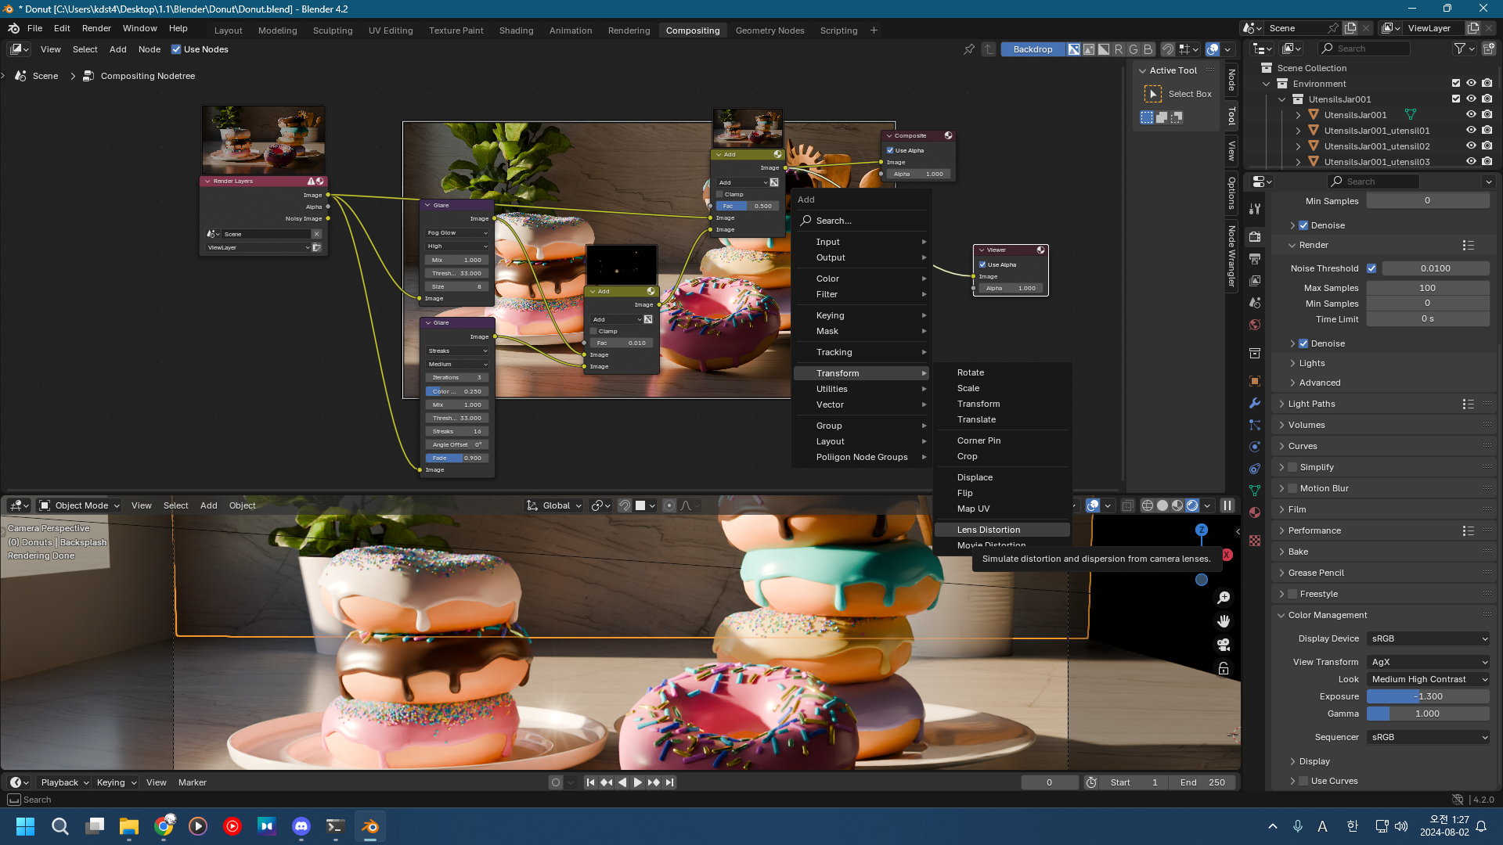
Task: Open the Scene properties tab icon
Action: 1255,302
